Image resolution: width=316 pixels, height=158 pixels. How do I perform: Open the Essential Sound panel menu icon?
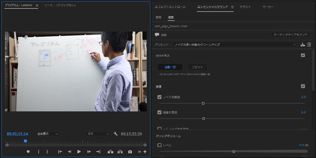(x=232, y=7)
